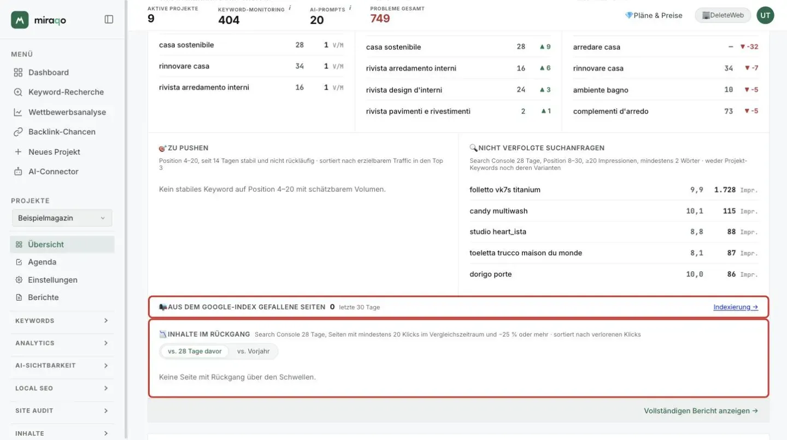Expand the AI-SICHTBARKEIT sidebar section

[x=62, y=366]
